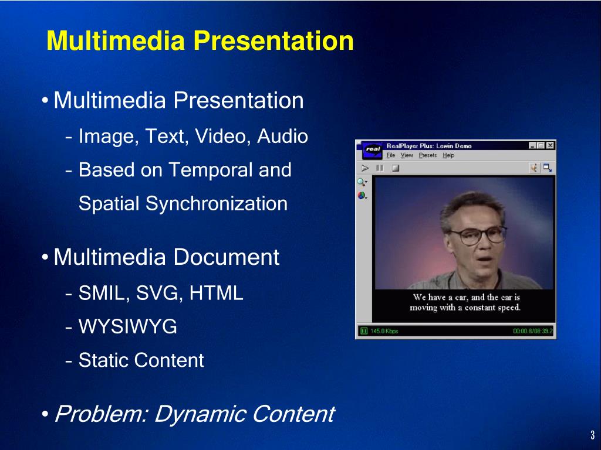Open the Presets menu

tap(428, 155)
